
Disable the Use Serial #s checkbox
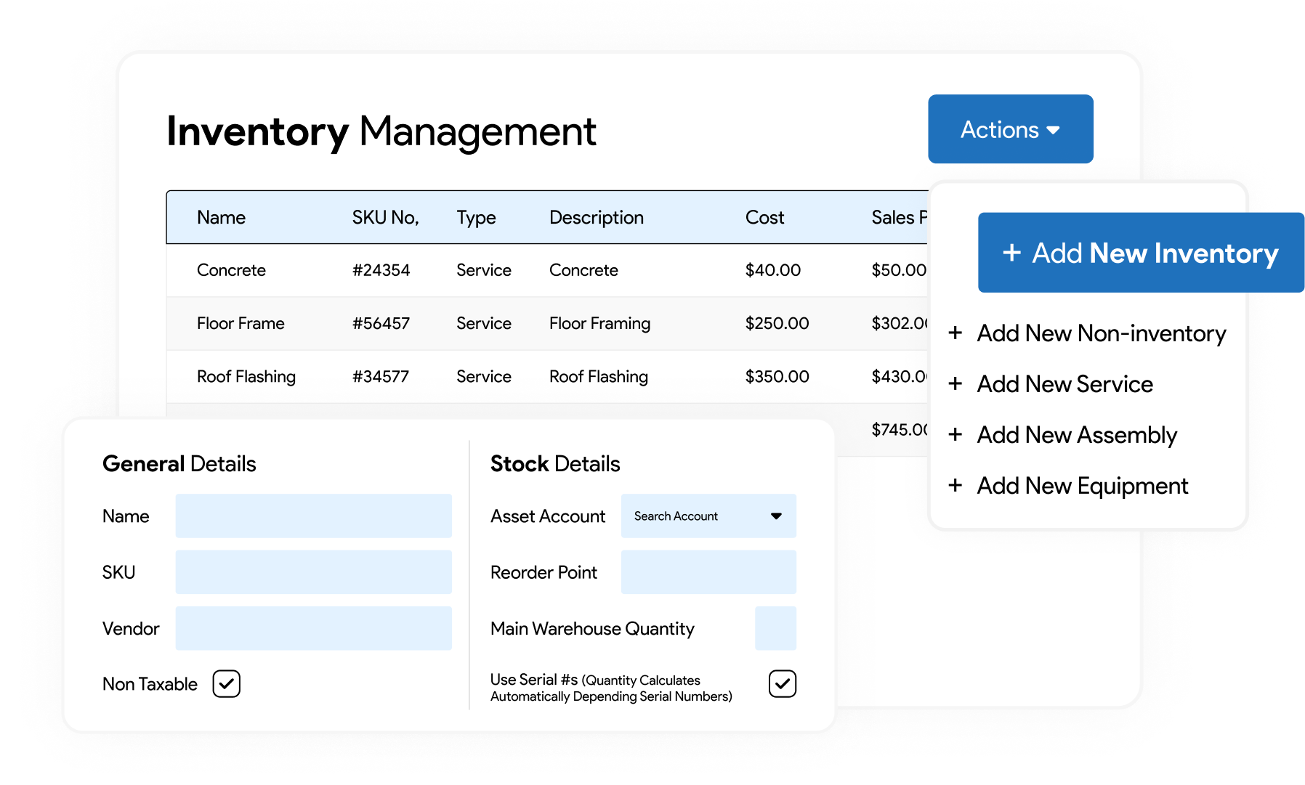click(782, 683)
